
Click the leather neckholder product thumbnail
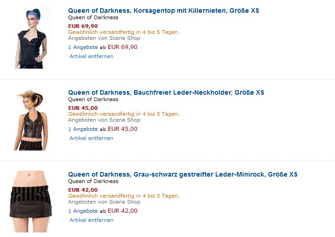tap(32, 120)
